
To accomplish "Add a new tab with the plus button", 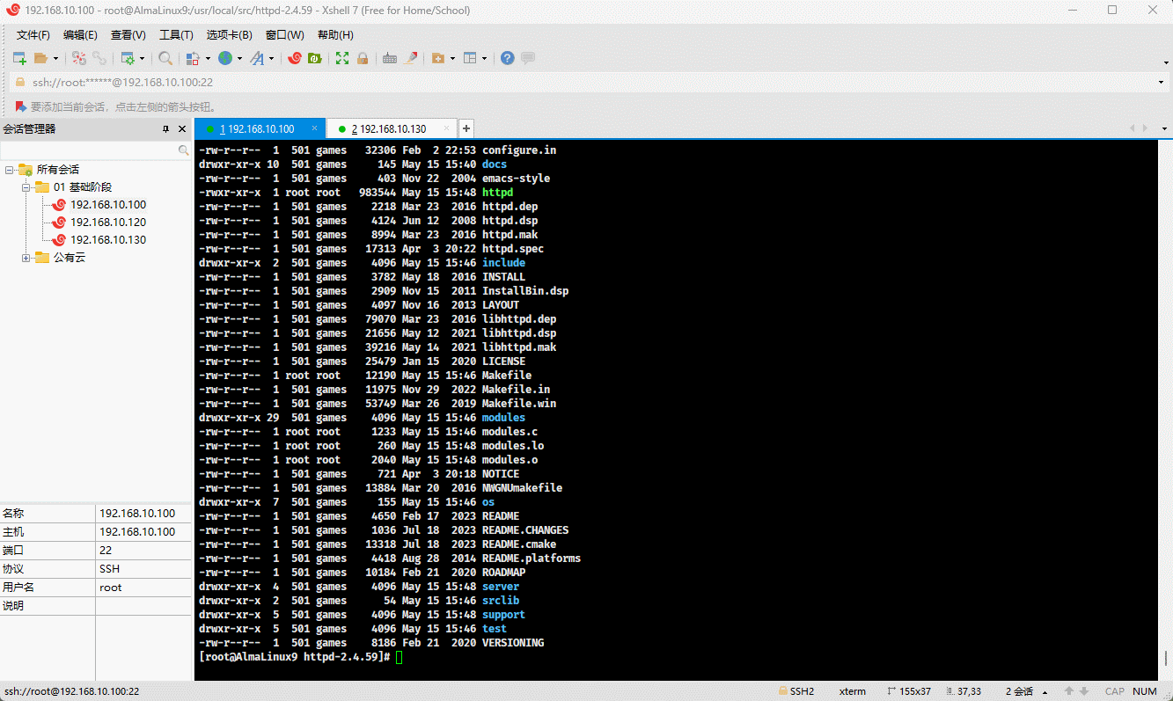I will point(467,128).
